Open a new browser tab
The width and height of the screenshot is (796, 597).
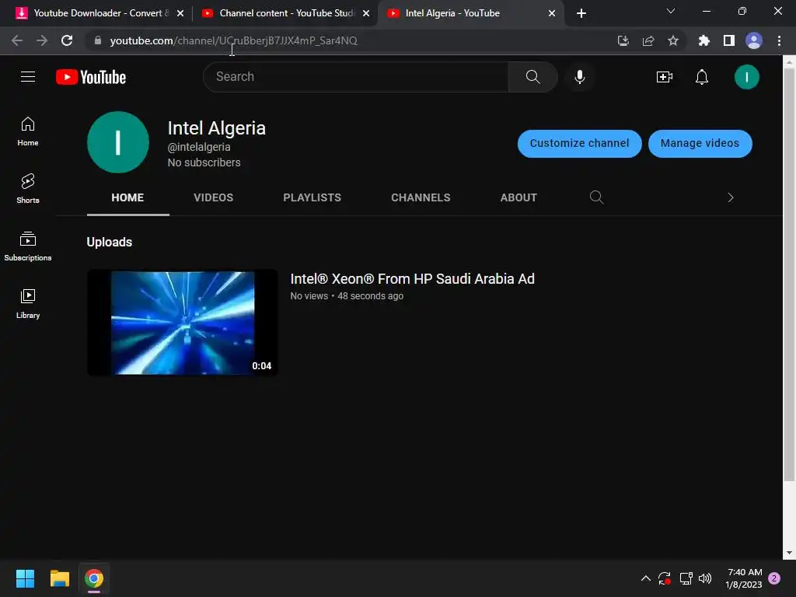[x=581, y=13]
